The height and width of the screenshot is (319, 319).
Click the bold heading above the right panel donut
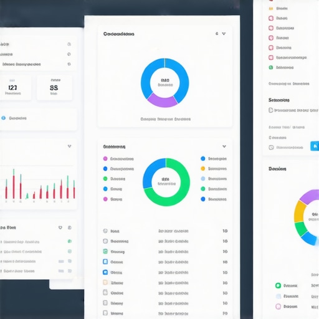tap(277, 169)
